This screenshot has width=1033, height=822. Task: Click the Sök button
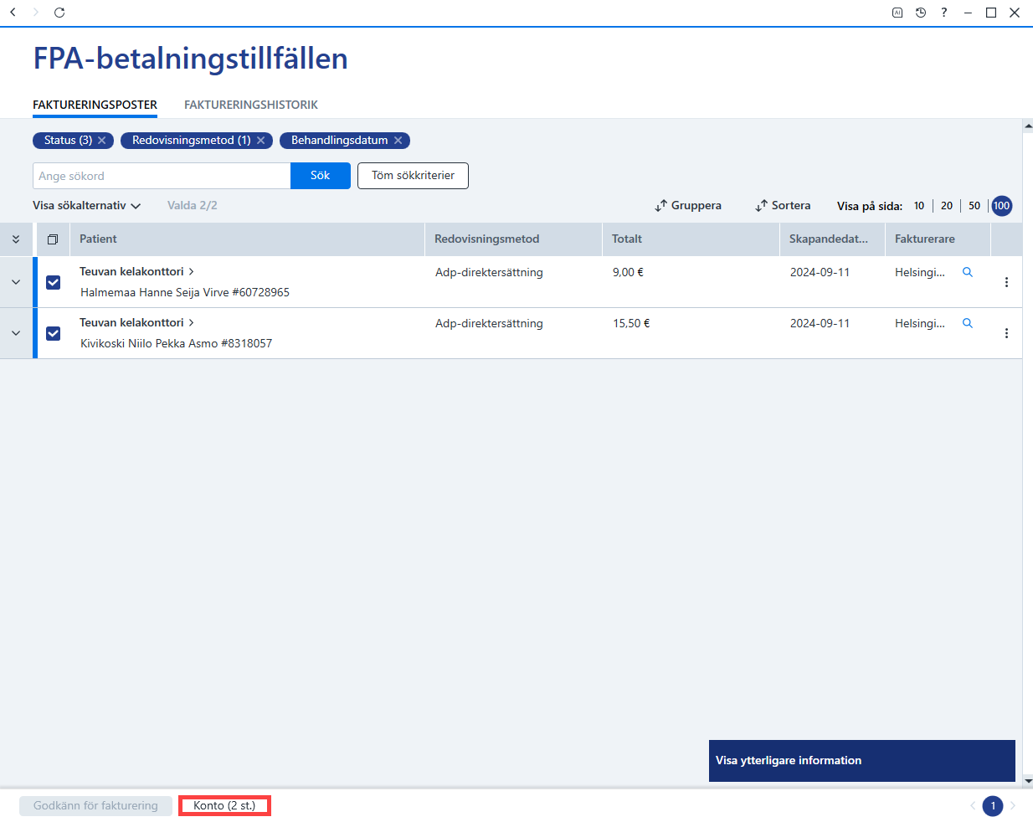pos(321,176)
